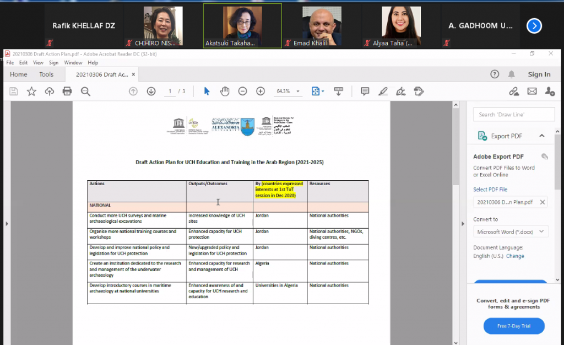Click the Search 'Draw Line' field

[514, 115]
